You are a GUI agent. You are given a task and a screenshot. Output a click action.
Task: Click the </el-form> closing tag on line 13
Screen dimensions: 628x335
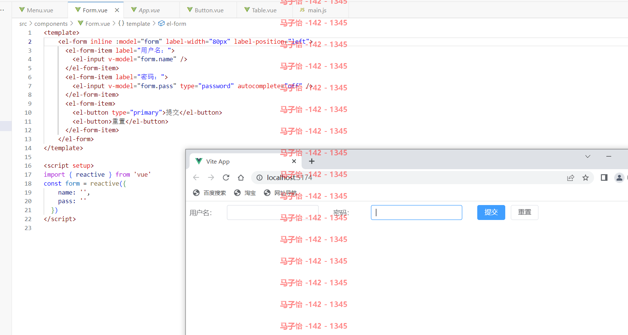pyautogui.click(x=76, y=139)
